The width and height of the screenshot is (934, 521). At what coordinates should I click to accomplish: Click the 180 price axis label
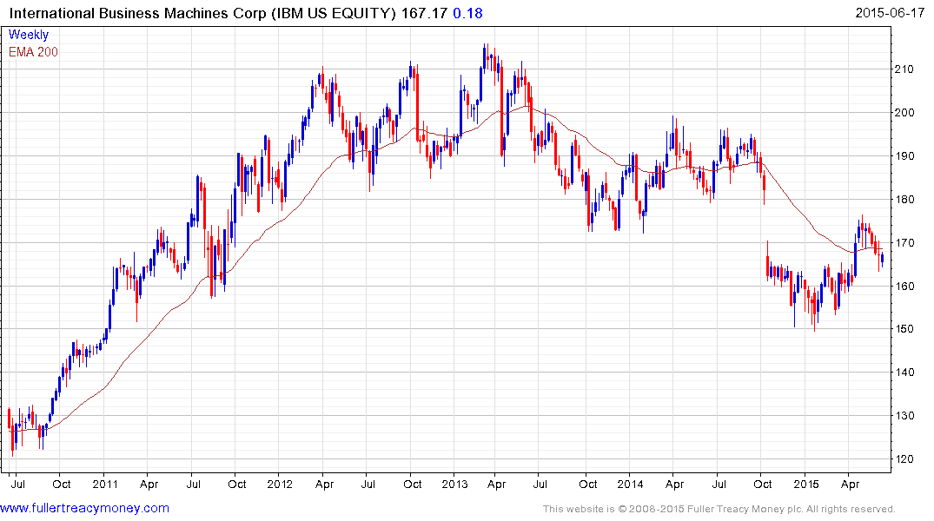click(904, 200)
